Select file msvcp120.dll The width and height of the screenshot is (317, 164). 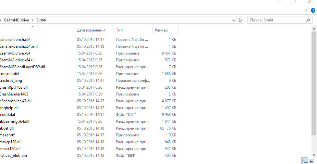click(10, 142)
